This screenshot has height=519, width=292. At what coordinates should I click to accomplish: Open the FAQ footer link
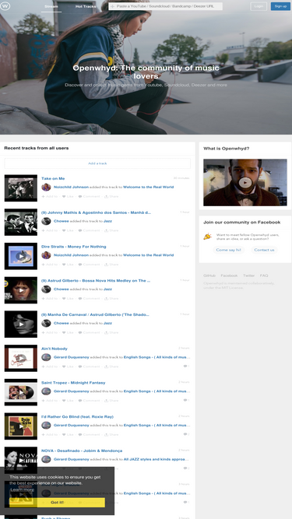[264, 275]
